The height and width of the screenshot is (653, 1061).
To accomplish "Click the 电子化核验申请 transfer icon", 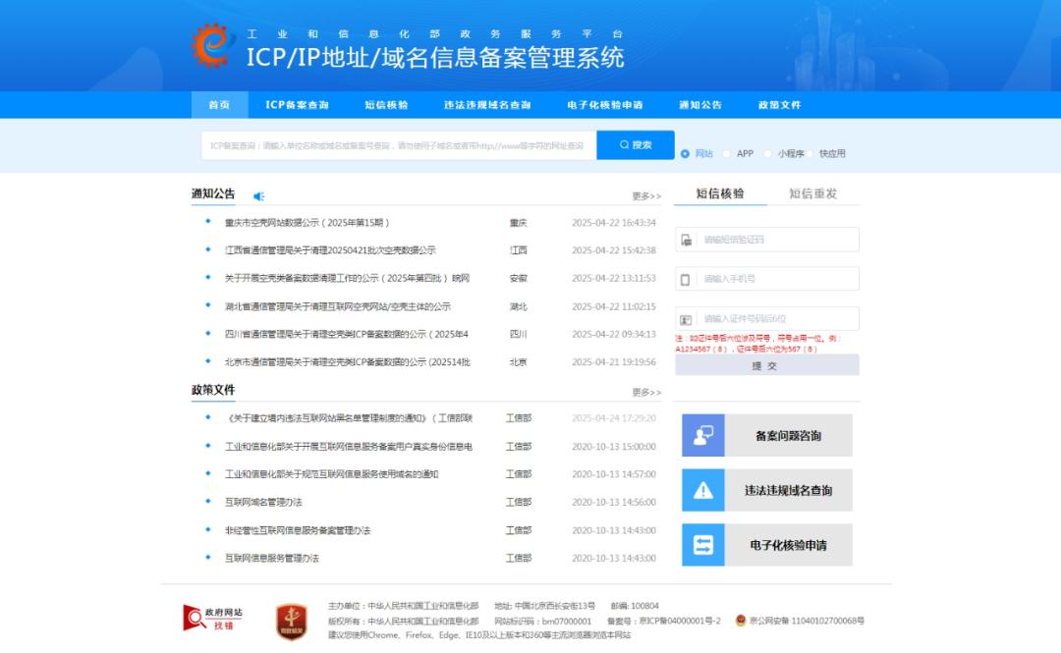I will point(703,545).
